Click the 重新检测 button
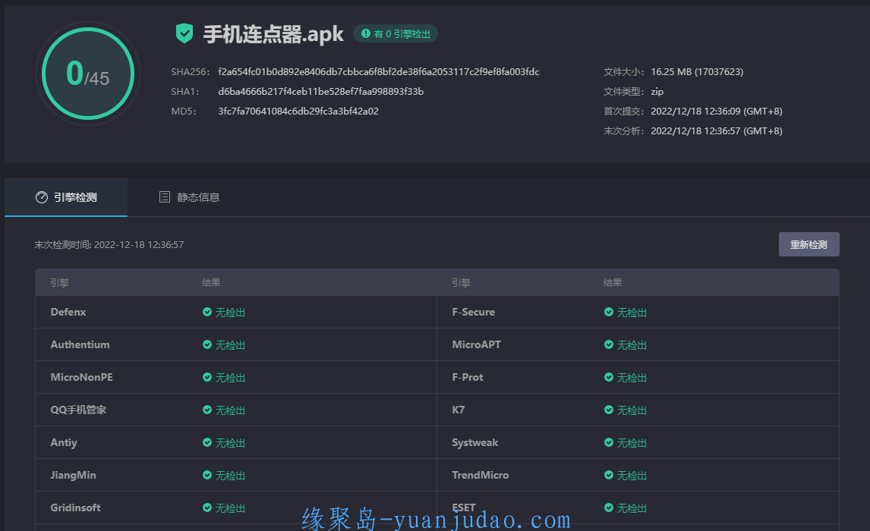The image size is (870, 531). tap(809, 244)
